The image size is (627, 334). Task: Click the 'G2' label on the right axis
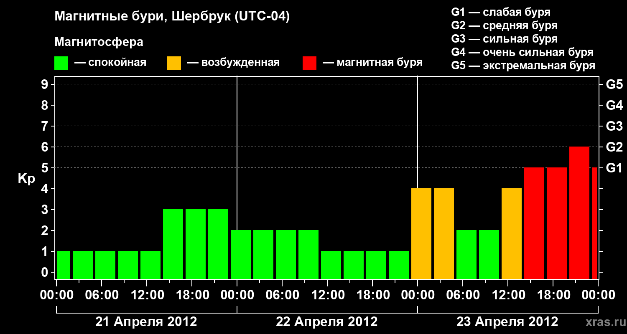tap(614, 147)
